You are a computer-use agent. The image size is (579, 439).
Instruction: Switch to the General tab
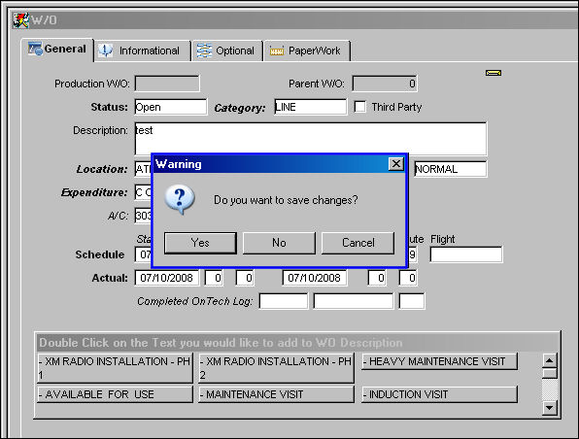pos(57,50)
